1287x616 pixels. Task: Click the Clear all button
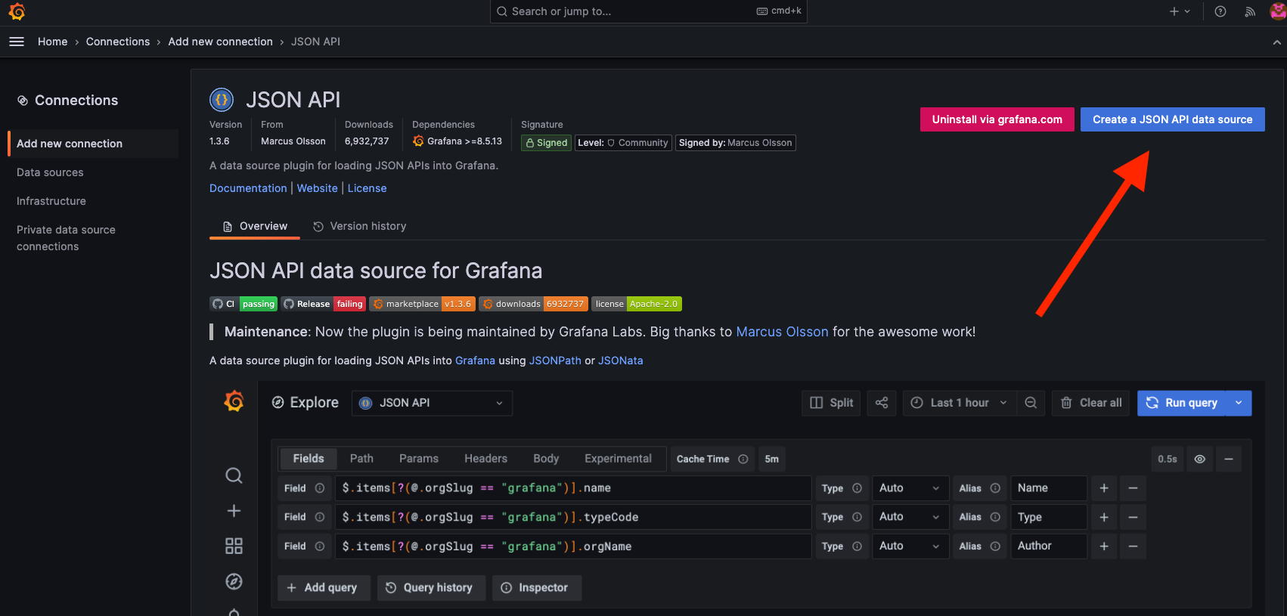point(1090,403)
